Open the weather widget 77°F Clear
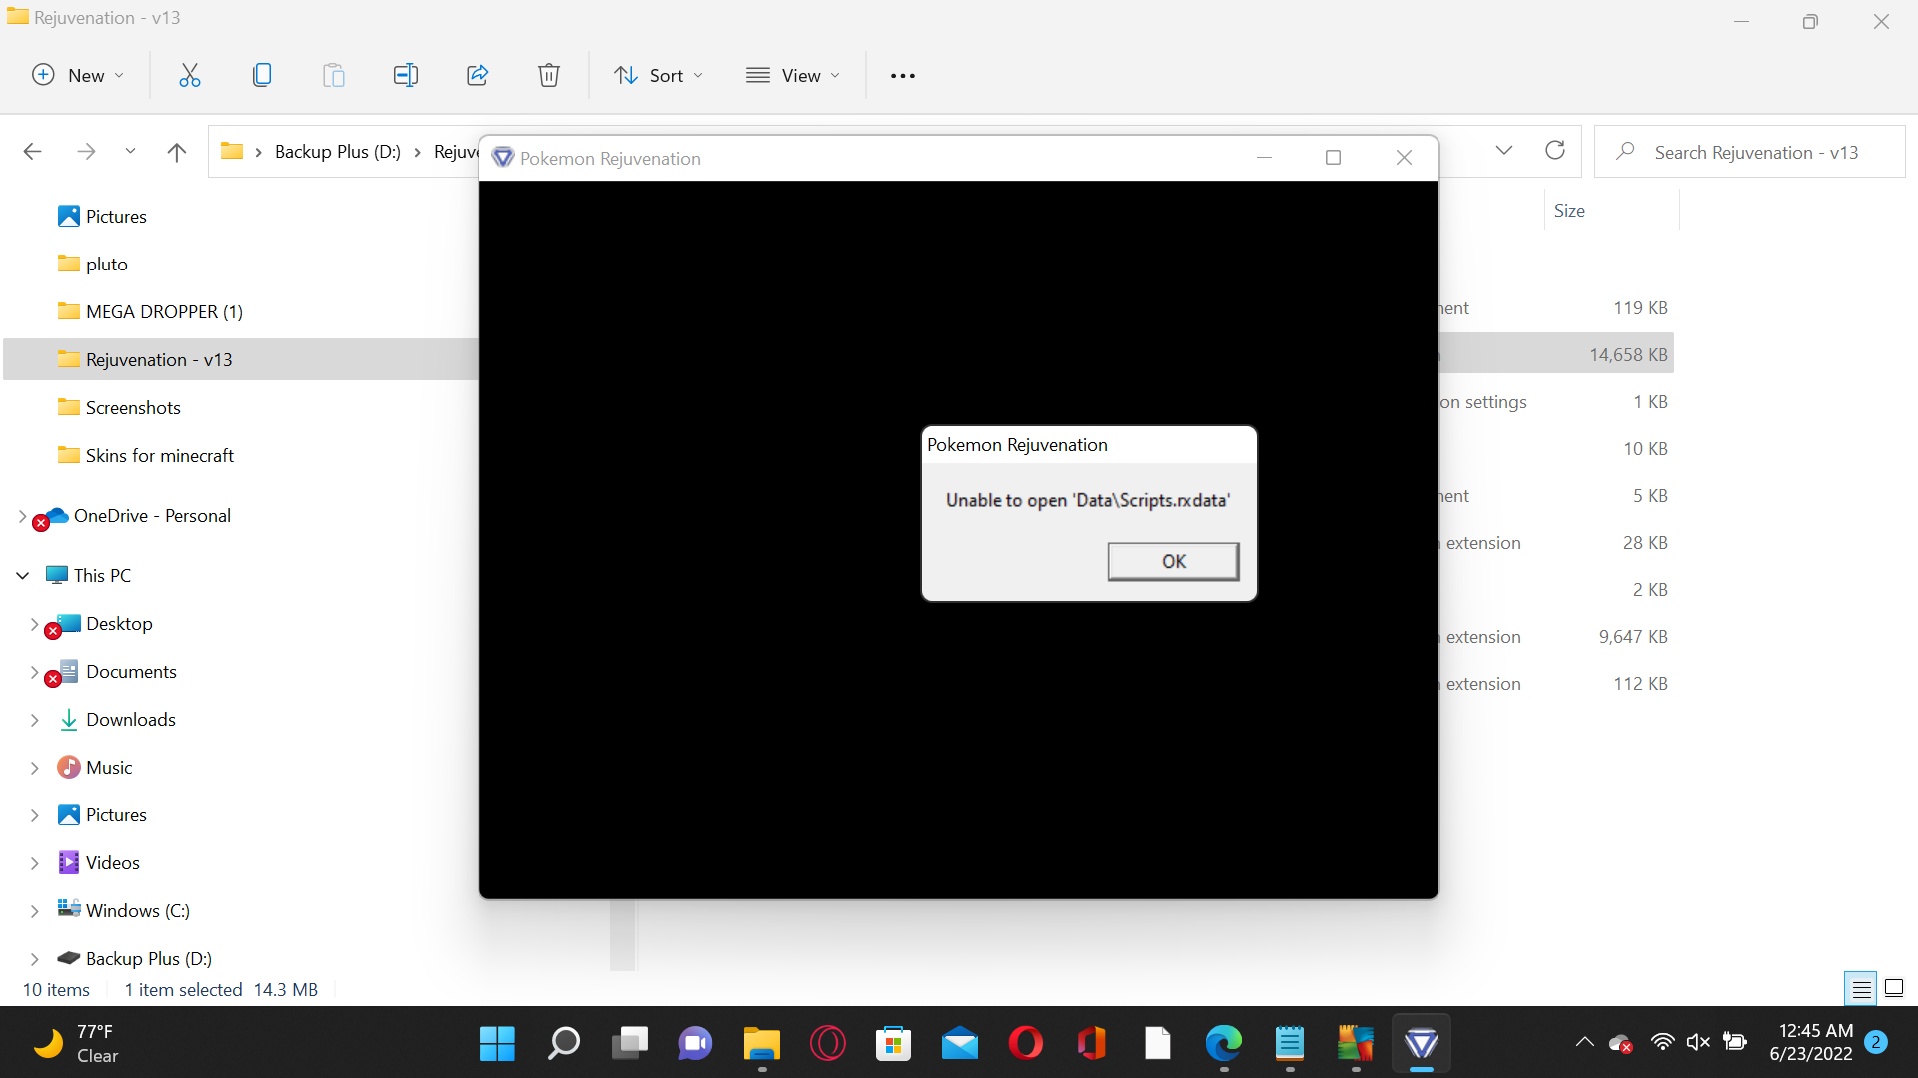 click(76, 1043)
